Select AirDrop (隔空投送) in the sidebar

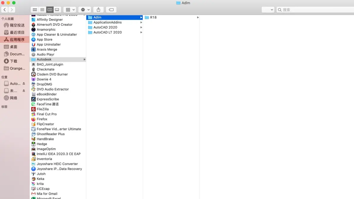point(15,25)
